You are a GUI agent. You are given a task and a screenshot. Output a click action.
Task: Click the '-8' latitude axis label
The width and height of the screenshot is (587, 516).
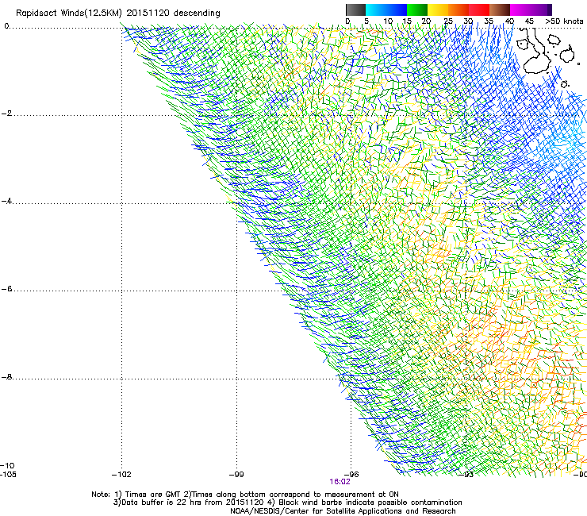(6, 376)
